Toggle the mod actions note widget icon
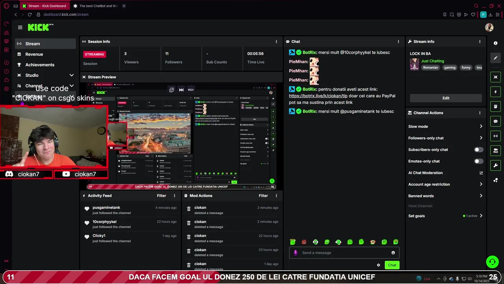The width and height of the screenshot is (504, 284). pos(495,106)
